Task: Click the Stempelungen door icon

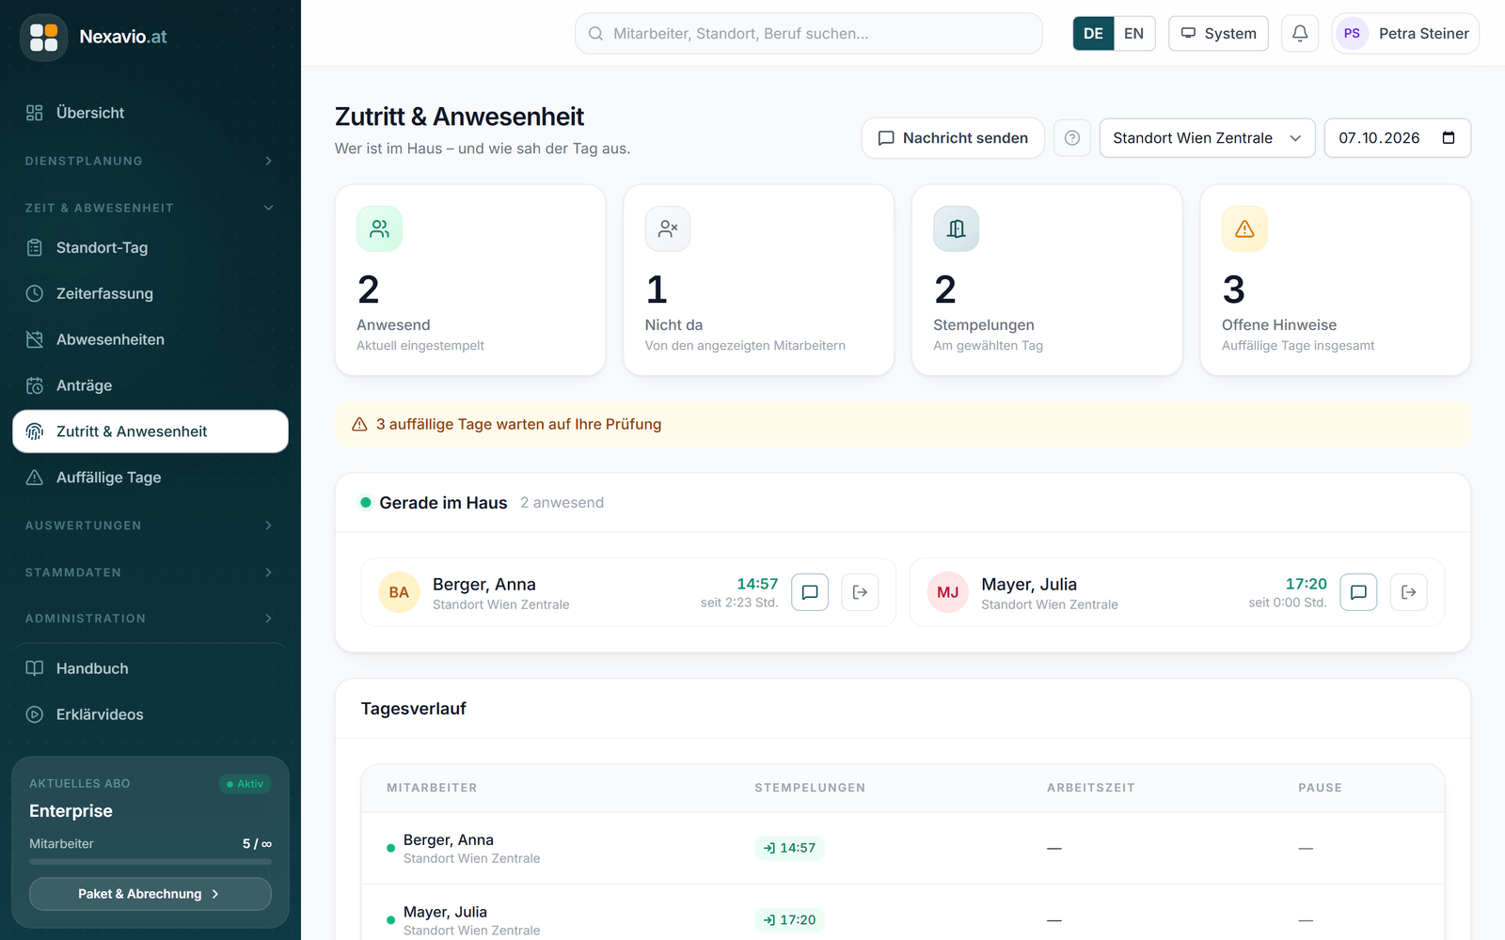Action: pyautogui.click(x=956, y=228)
